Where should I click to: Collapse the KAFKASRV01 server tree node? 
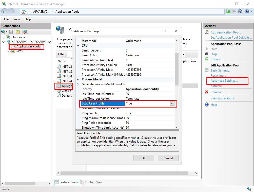(3, 42)
